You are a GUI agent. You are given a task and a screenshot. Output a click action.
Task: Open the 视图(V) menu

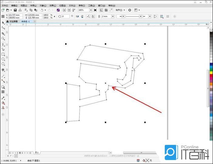[x=24, y=5]
